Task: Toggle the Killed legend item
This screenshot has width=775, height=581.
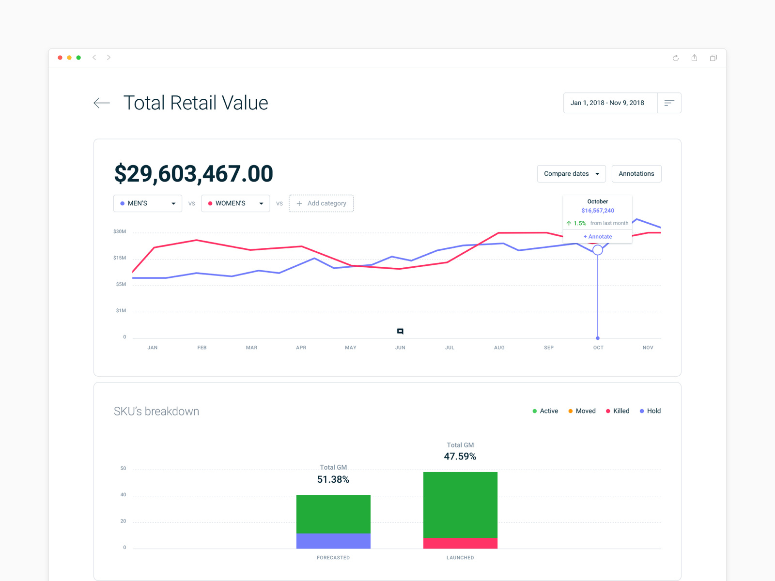Action: click(x=618, y=411)
